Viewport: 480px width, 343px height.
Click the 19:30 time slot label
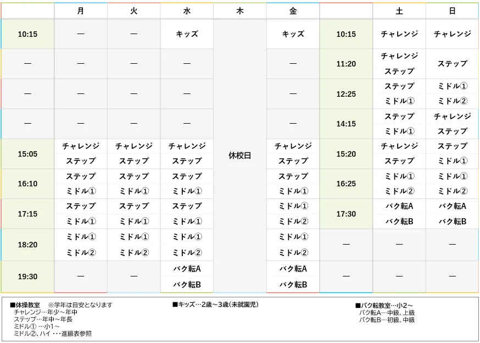pyautogui.click(x=27, y=275)
